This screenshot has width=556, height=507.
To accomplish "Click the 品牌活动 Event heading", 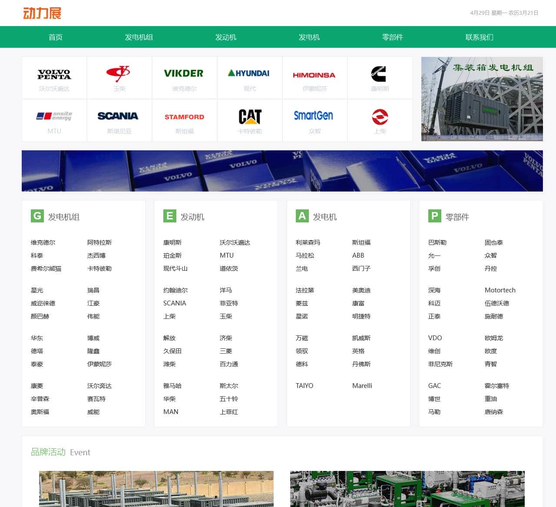I will coord(60,452).
